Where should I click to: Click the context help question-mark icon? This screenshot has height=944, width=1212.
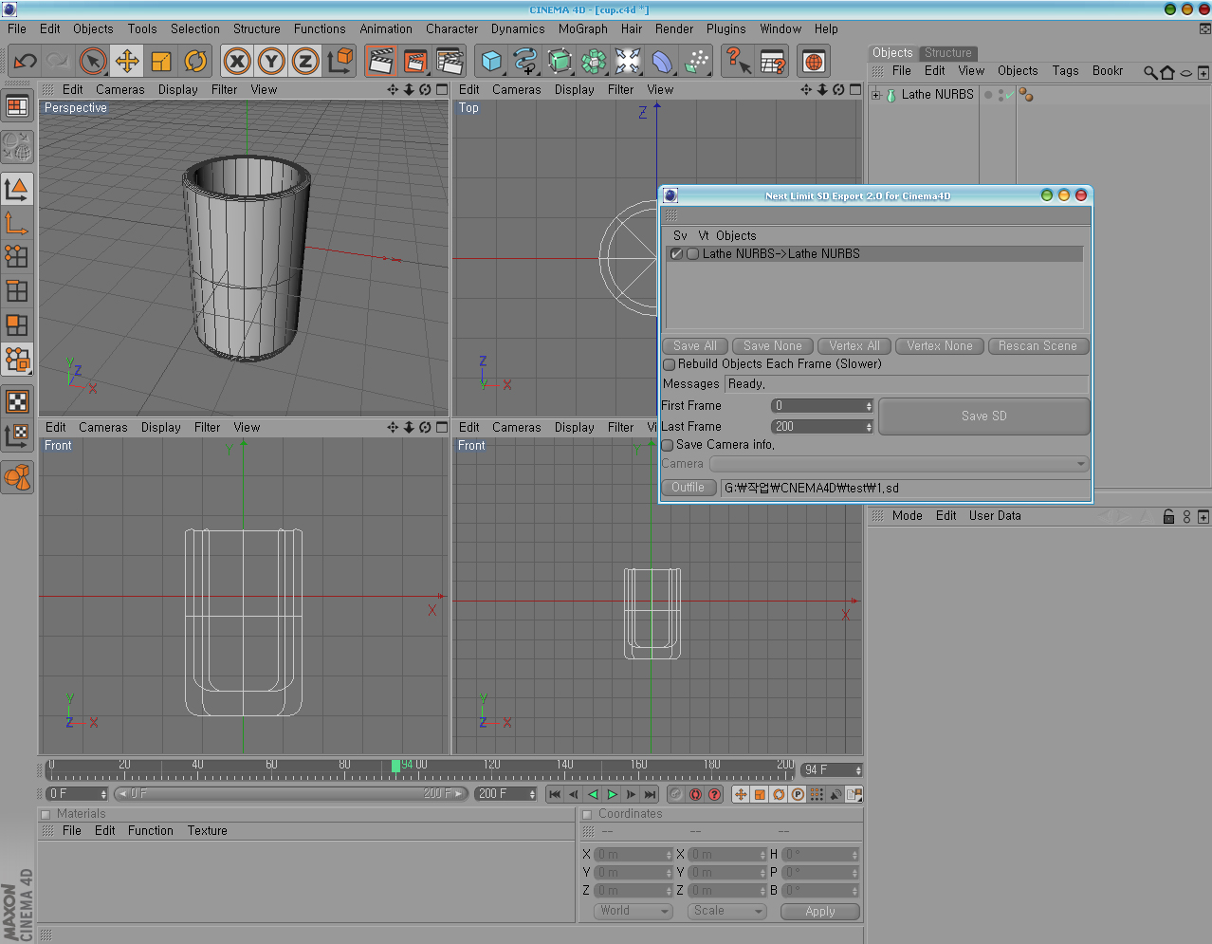click(x=738, y=62)
